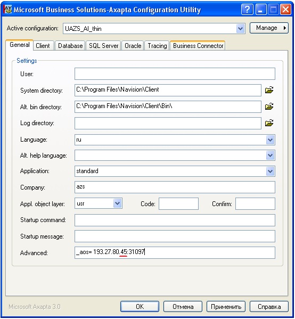
Task: Switch to the General tab
Action: 20,45
